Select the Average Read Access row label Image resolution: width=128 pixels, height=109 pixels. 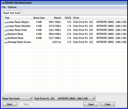[19, 42]
